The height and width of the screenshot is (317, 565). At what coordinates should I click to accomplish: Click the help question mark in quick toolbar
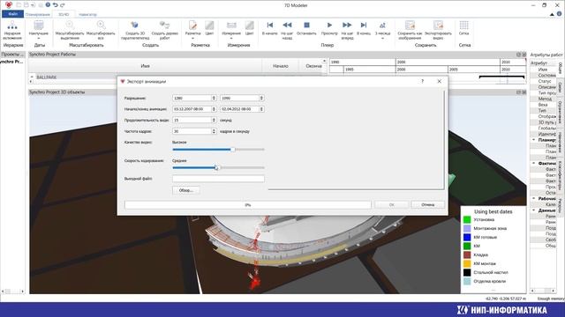[x=48, y=5]
